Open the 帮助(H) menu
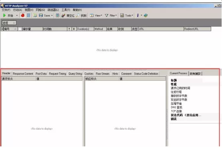Image resolution: width=222 pixels, height=148 pixels. pos(77,10)
